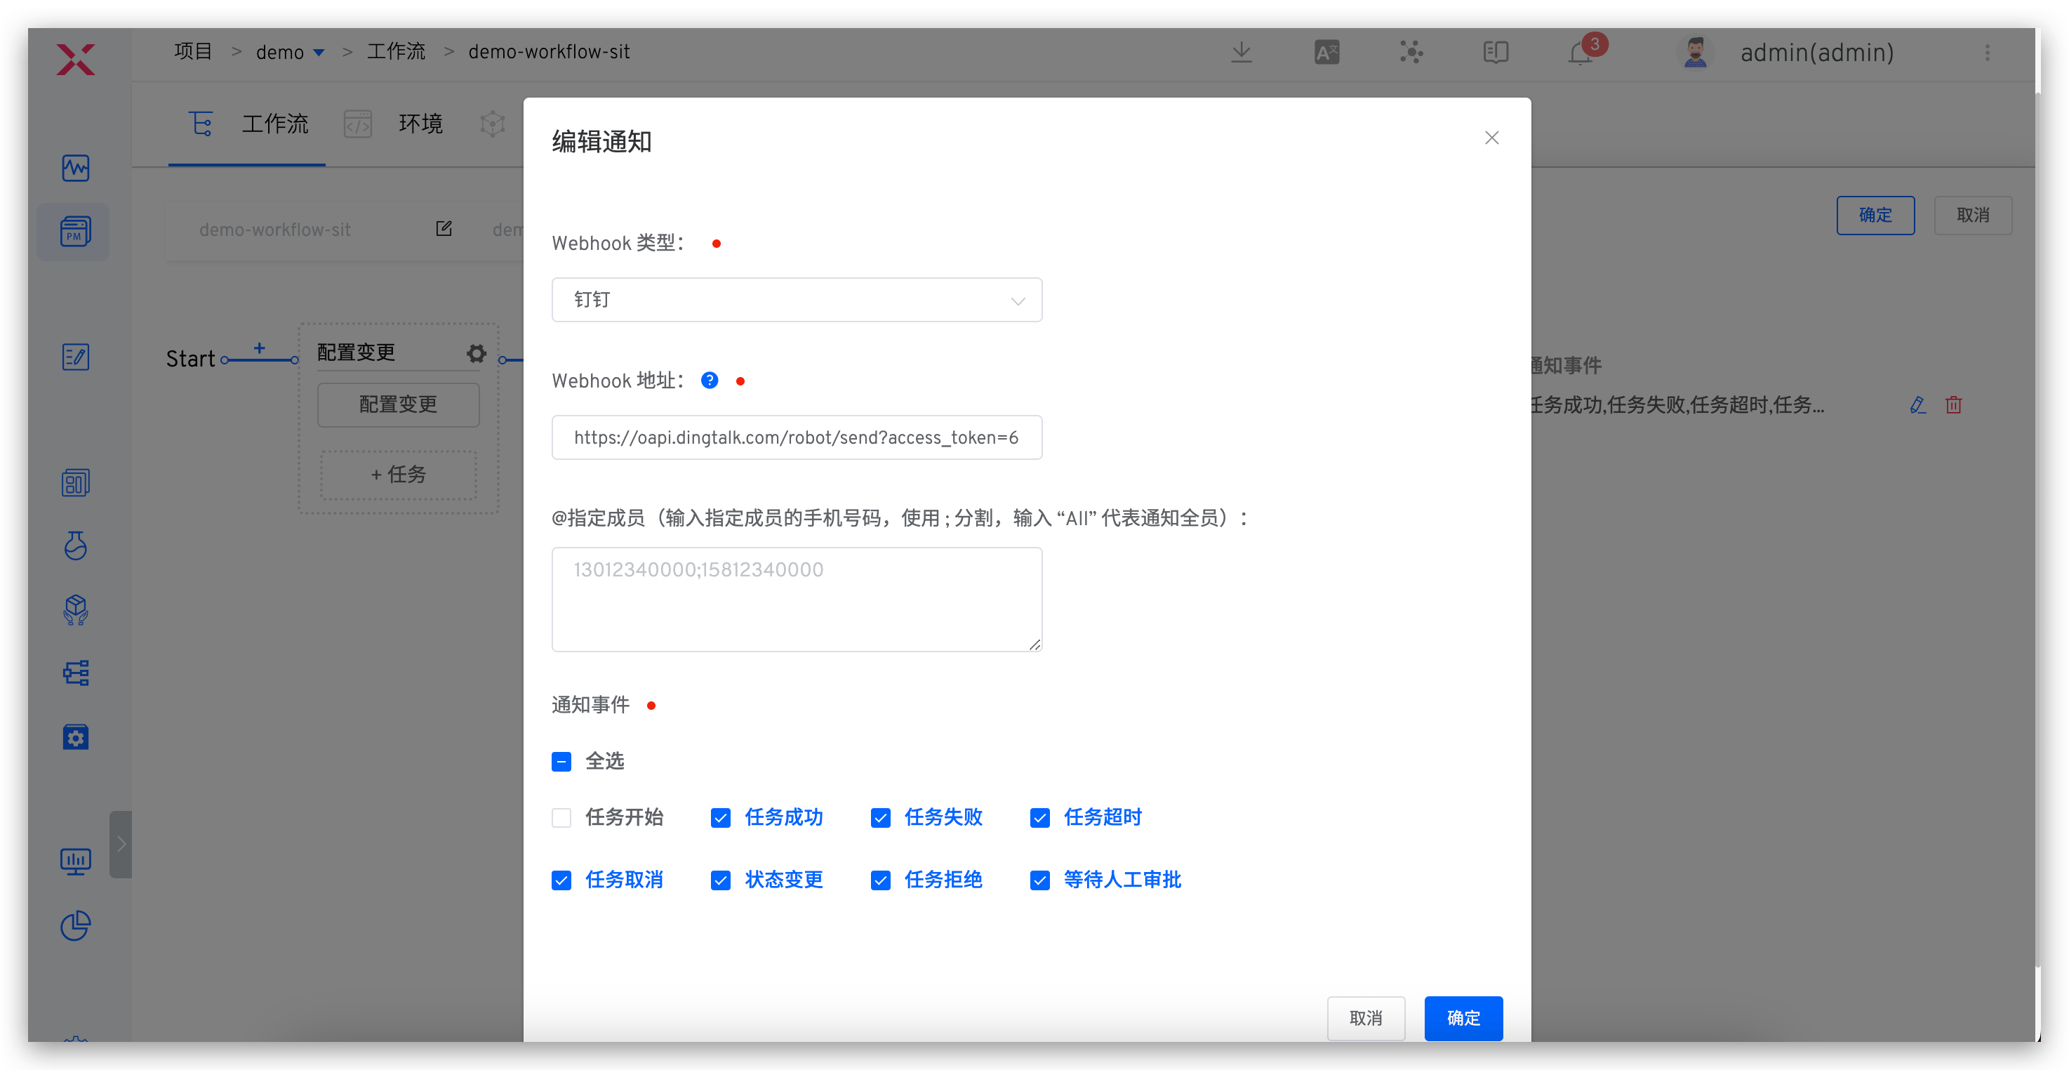
Task: Click the plus icon after Start
Action: pos(258,348)
